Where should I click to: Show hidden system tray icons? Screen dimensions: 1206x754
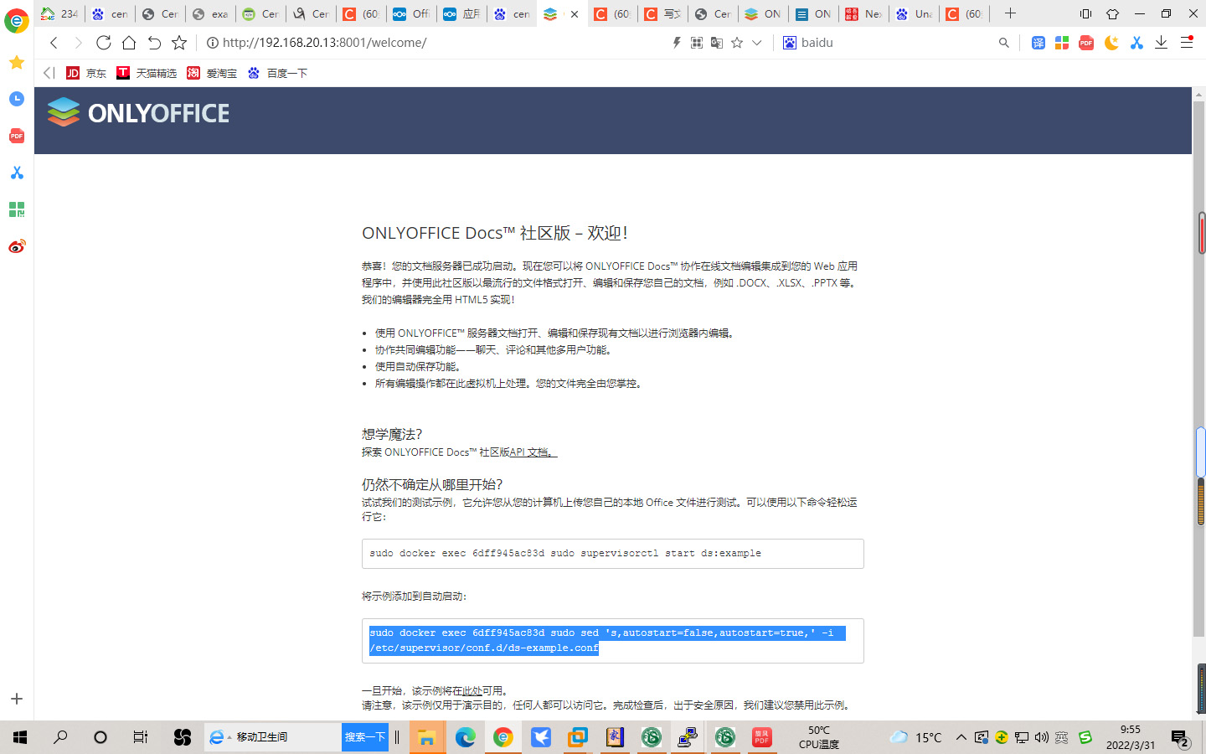tap(961, 737)
